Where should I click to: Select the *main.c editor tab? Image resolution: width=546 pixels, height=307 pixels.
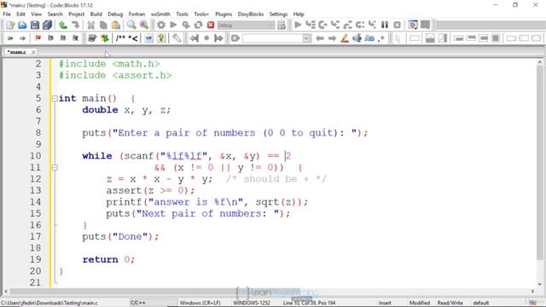(17, 52)
